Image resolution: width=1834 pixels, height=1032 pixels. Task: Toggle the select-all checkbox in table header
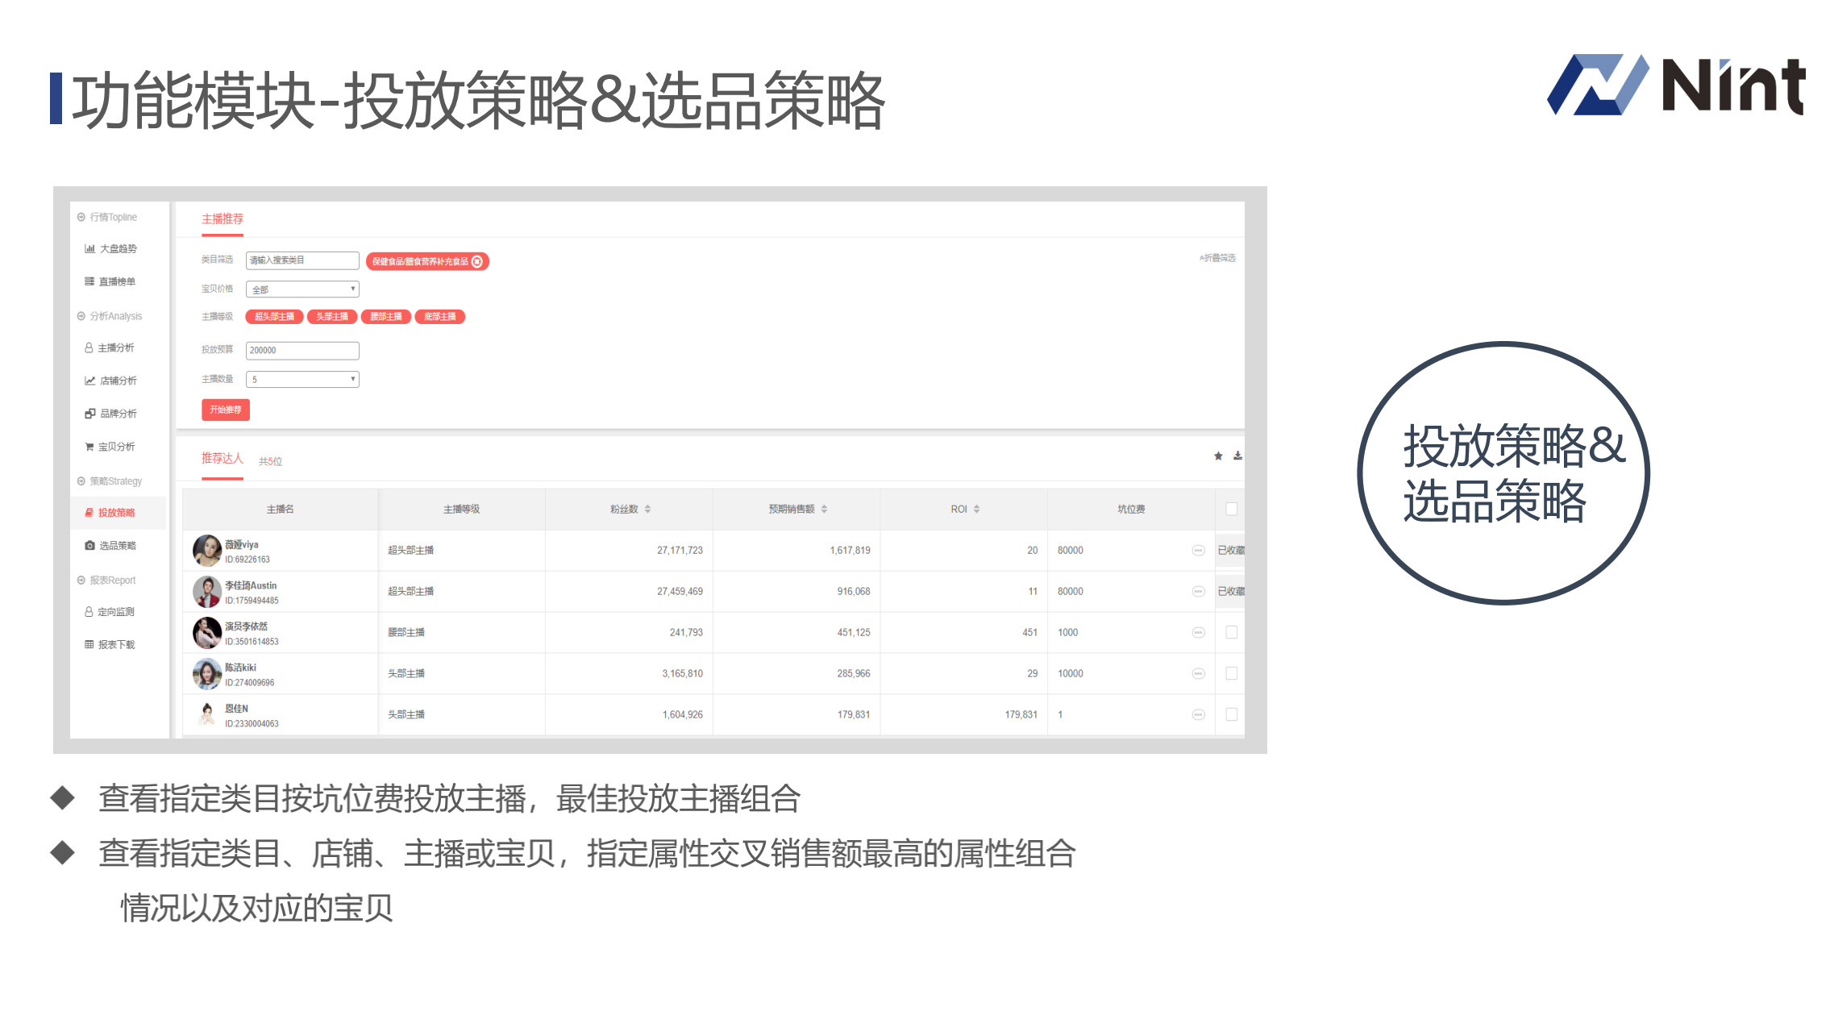pos(1231,509)
